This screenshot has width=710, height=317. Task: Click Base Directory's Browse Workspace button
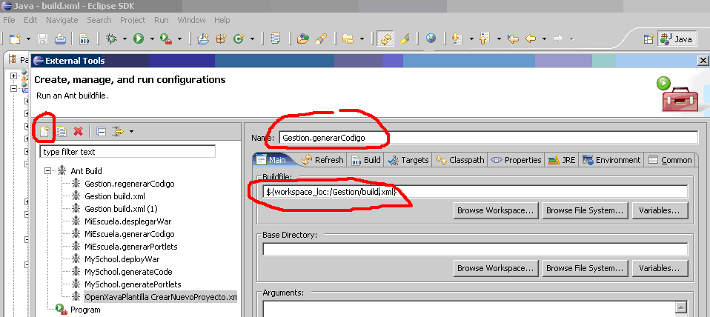tap(496, 268)
